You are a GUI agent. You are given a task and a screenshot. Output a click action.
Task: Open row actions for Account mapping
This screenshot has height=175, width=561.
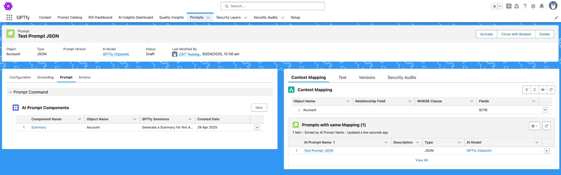[545, 110]
